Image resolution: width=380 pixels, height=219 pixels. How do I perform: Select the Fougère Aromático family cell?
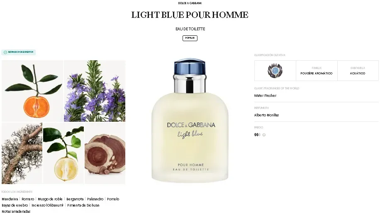click(x=317, y=71)
